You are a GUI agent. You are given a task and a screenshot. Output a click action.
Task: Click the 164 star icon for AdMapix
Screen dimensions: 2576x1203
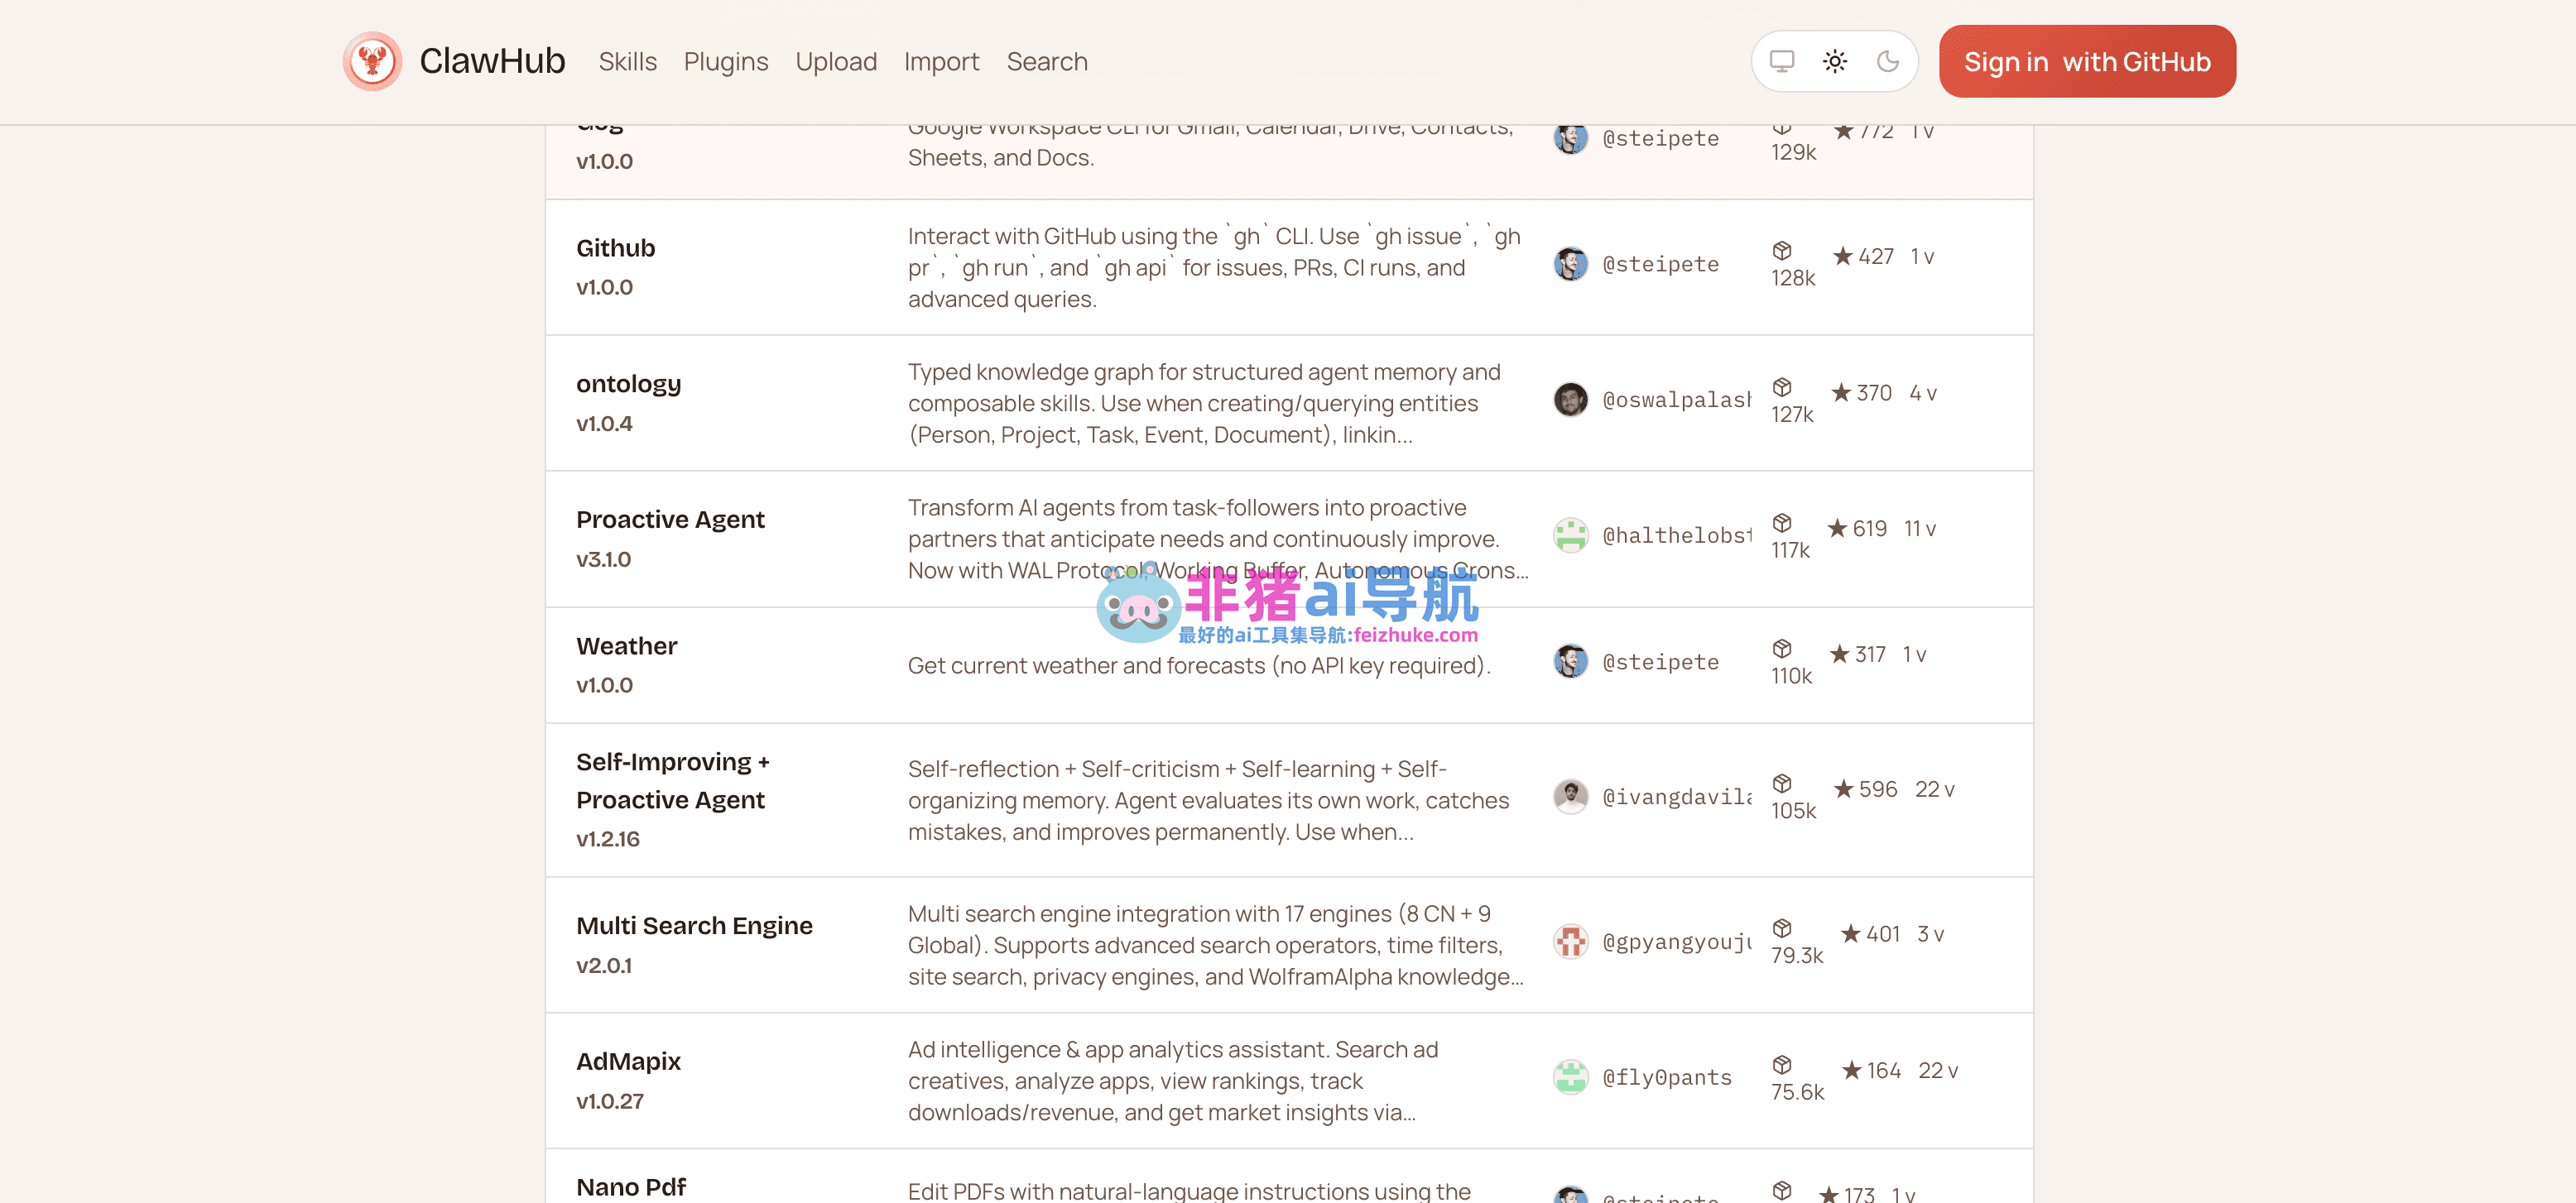point(1851,1070)
